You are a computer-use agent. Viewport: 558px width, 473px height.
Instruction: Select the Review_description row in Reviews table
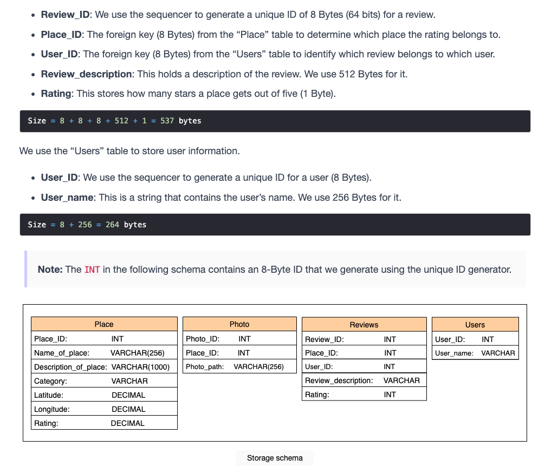[364, 380]
